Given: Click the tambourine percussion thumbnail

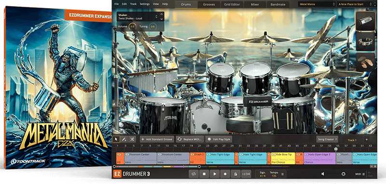Looking at the screenshot, I should click(x=365, y=41).
